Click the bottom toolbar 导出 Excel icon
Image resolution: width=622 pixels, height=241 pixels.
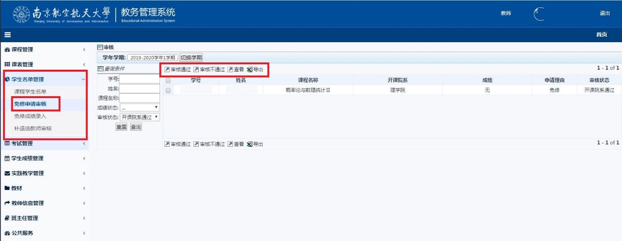(249, 144)
